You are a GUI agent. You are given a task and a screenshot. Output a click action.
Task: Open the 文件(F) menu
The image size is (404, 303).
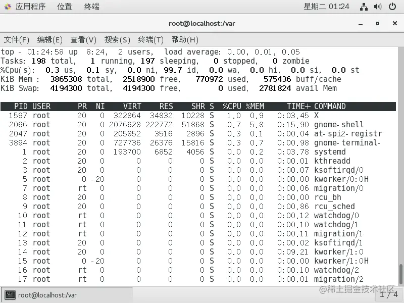pos(16,40)
